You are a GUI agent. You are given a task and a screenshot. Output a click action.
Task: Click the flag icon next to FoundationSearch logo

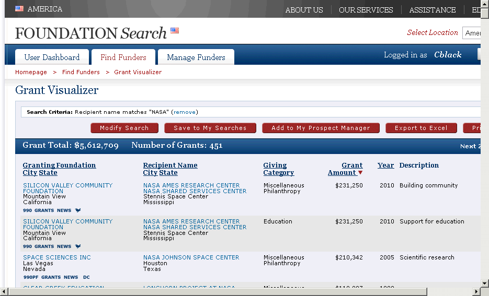(x=175, y=30)
